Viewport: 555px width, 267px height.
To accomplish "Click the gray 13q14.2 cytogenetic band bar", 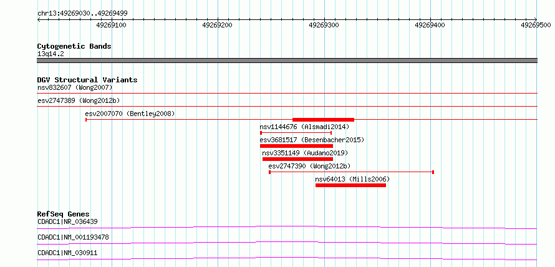I will coord(287,61).
